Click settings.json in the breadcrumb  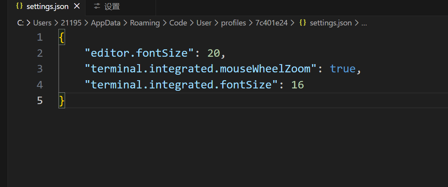pos(331,23)
